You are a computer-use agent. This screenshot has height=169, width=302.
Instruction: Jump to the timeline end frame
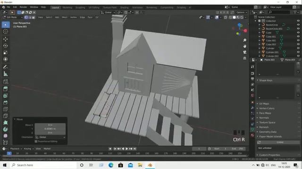[135, 149]
